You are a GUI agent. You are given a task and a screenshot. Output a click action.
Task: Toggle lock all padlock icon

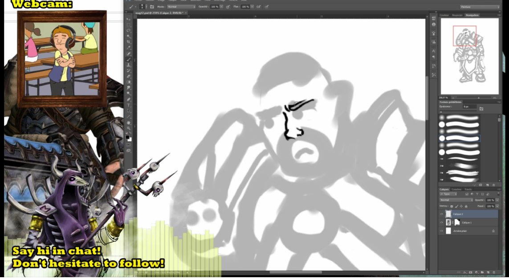[466, 206]
